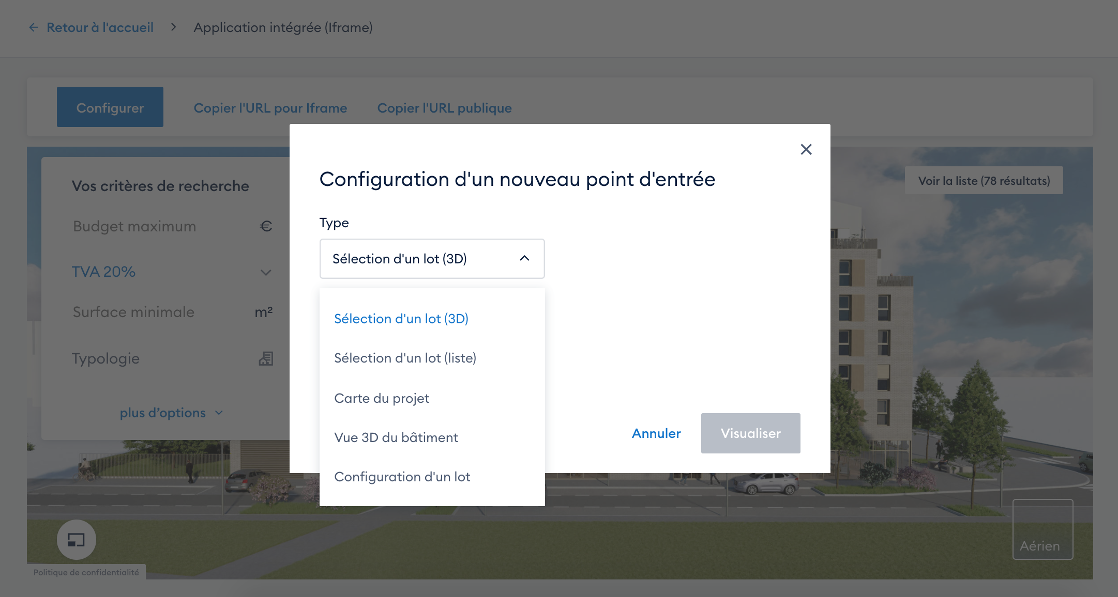Collapse the Type dropdown chevron
Viewport: 1118px width, 597px height.
[x=524, y=258]
